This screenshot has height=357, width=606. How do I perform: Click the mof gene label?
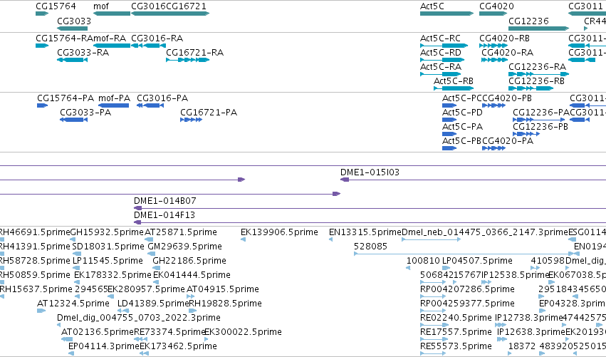[101, 6]
